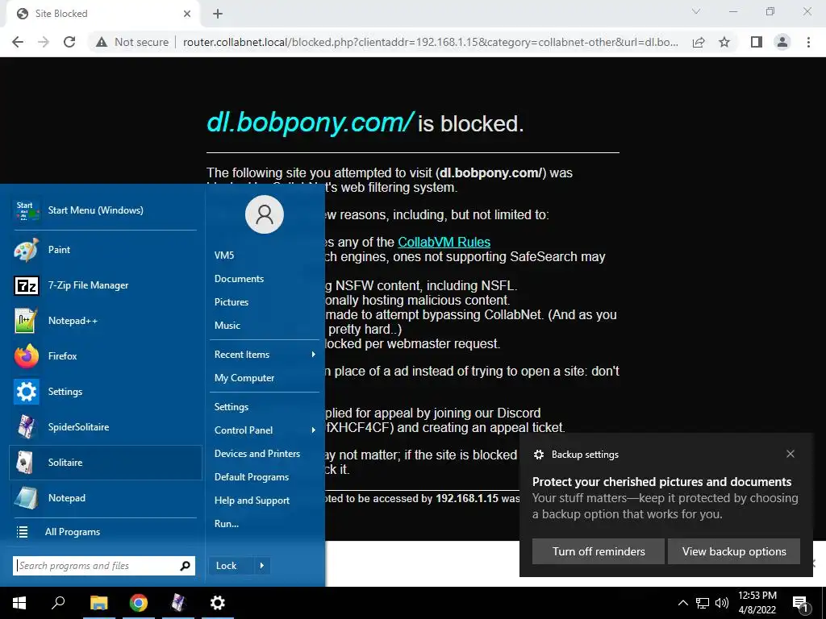Open Devices and Printers

point(265,454)
